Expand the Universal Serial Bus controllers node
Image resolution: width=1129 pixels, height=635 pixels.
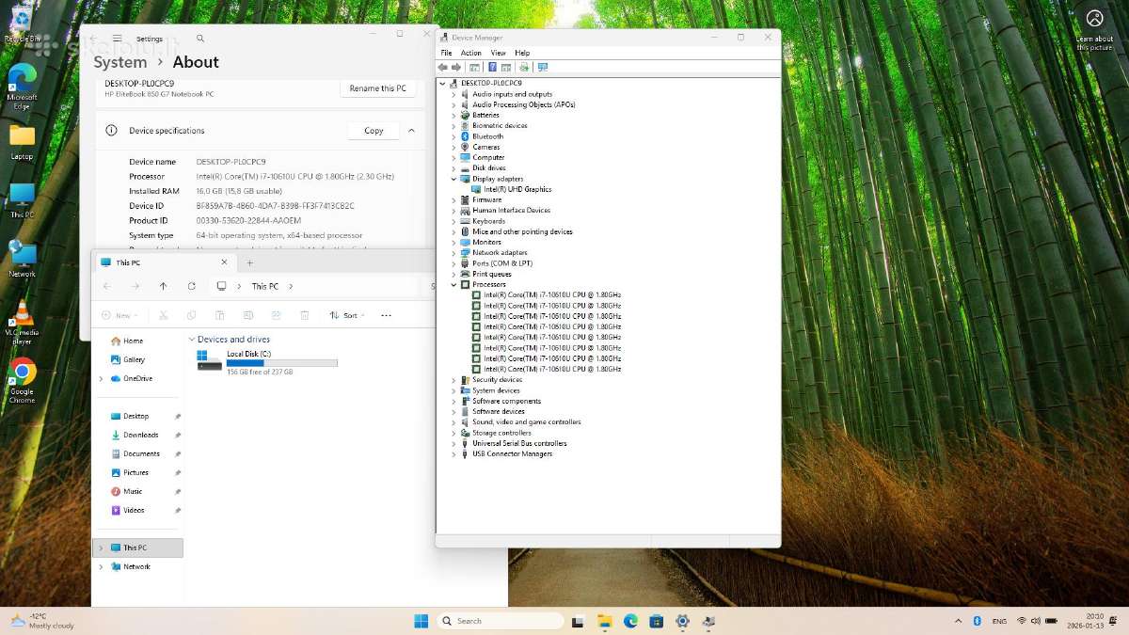point(453,443)
